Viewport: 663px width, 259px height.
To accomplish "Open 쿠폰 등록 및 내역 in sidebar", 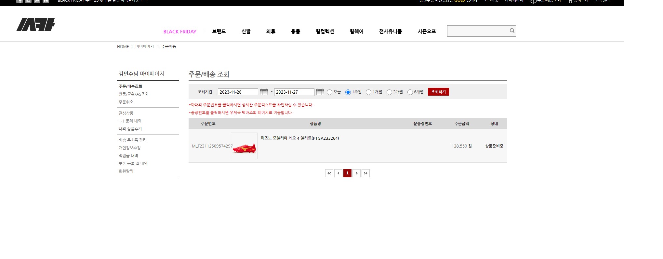I will [133, 163].
